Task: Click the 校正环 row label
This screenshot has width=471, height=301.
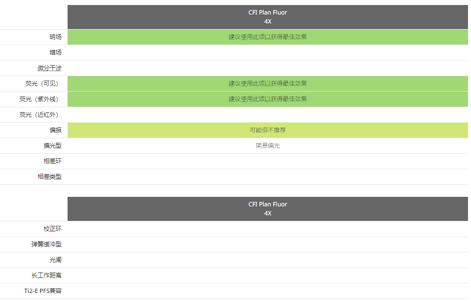Action: click(x=53, y=229)
